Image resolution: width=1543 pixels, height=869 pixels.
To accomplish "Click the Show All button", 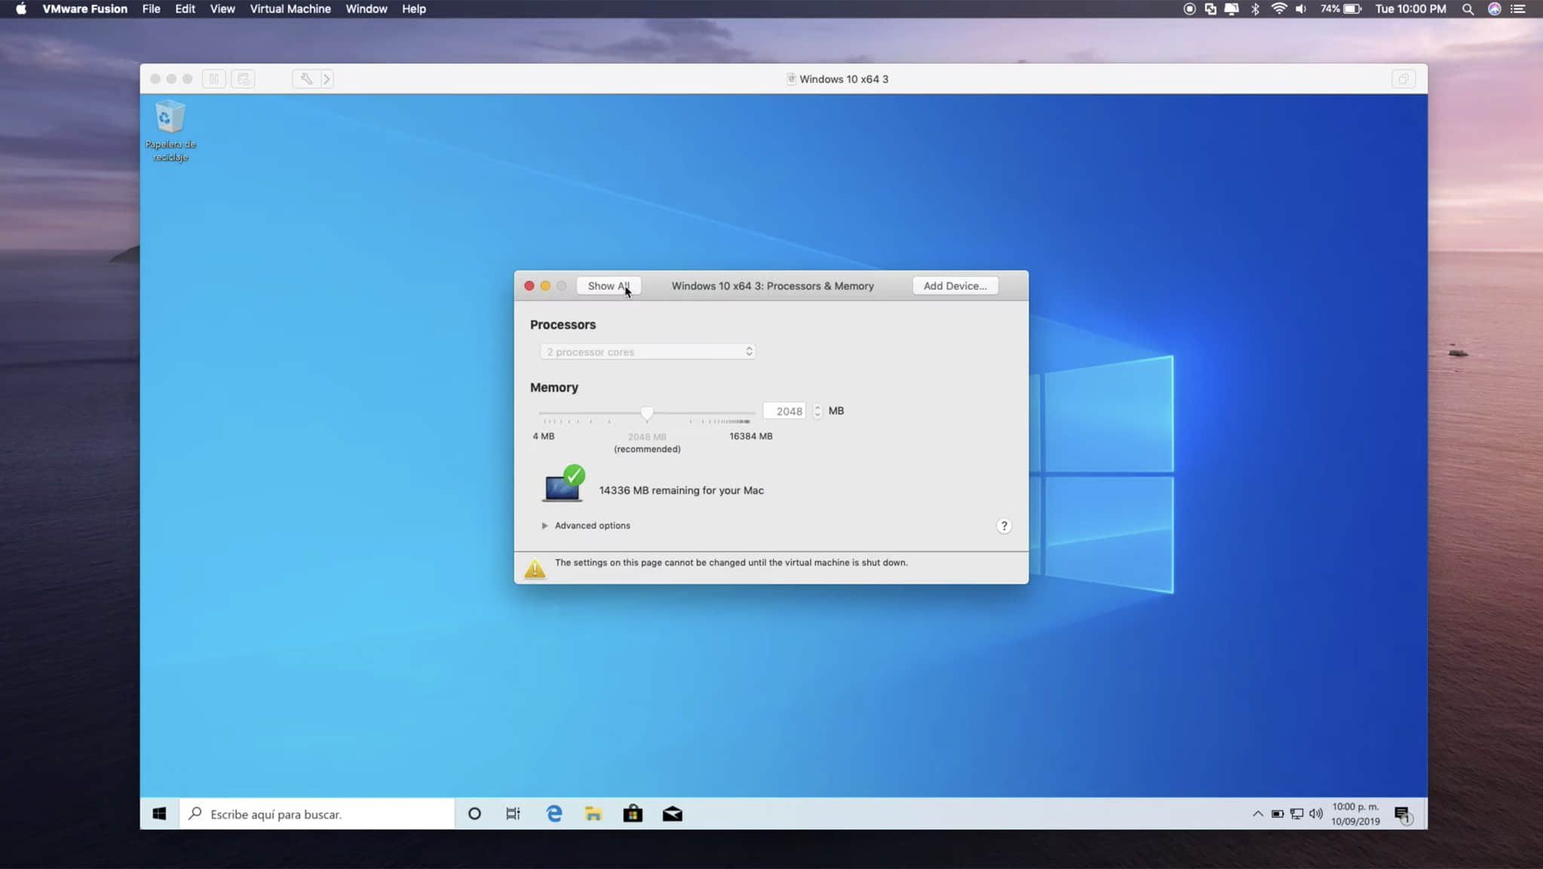I will pos(608,286).
